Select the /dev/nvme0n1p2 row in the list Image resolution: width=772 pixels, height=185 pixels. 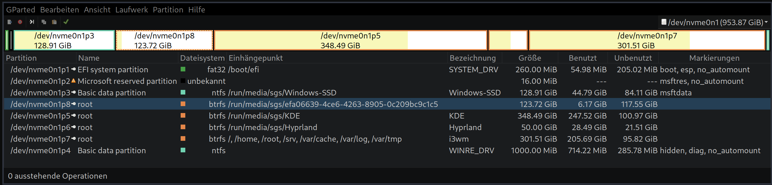click(387, 81)
